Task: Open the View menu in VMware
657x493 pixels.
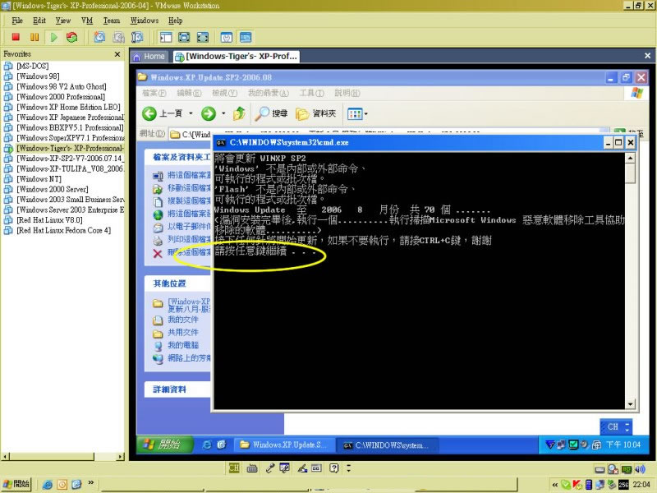Action: tap(63, 21)
